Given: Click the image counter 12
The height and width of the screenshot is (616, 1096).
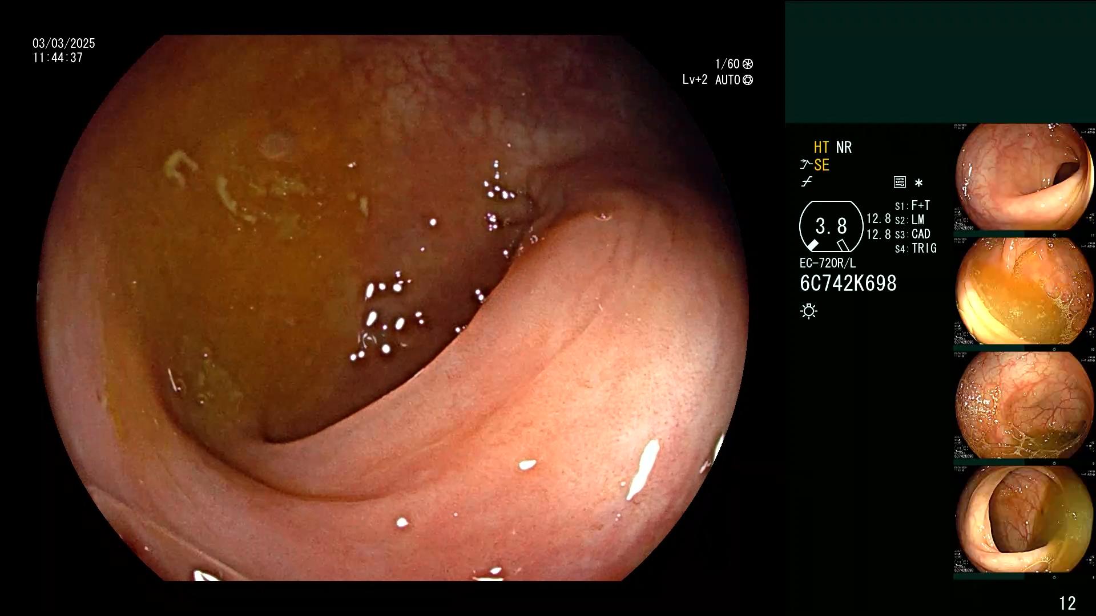Looking at the screenshot, I should pos(1067,603).
